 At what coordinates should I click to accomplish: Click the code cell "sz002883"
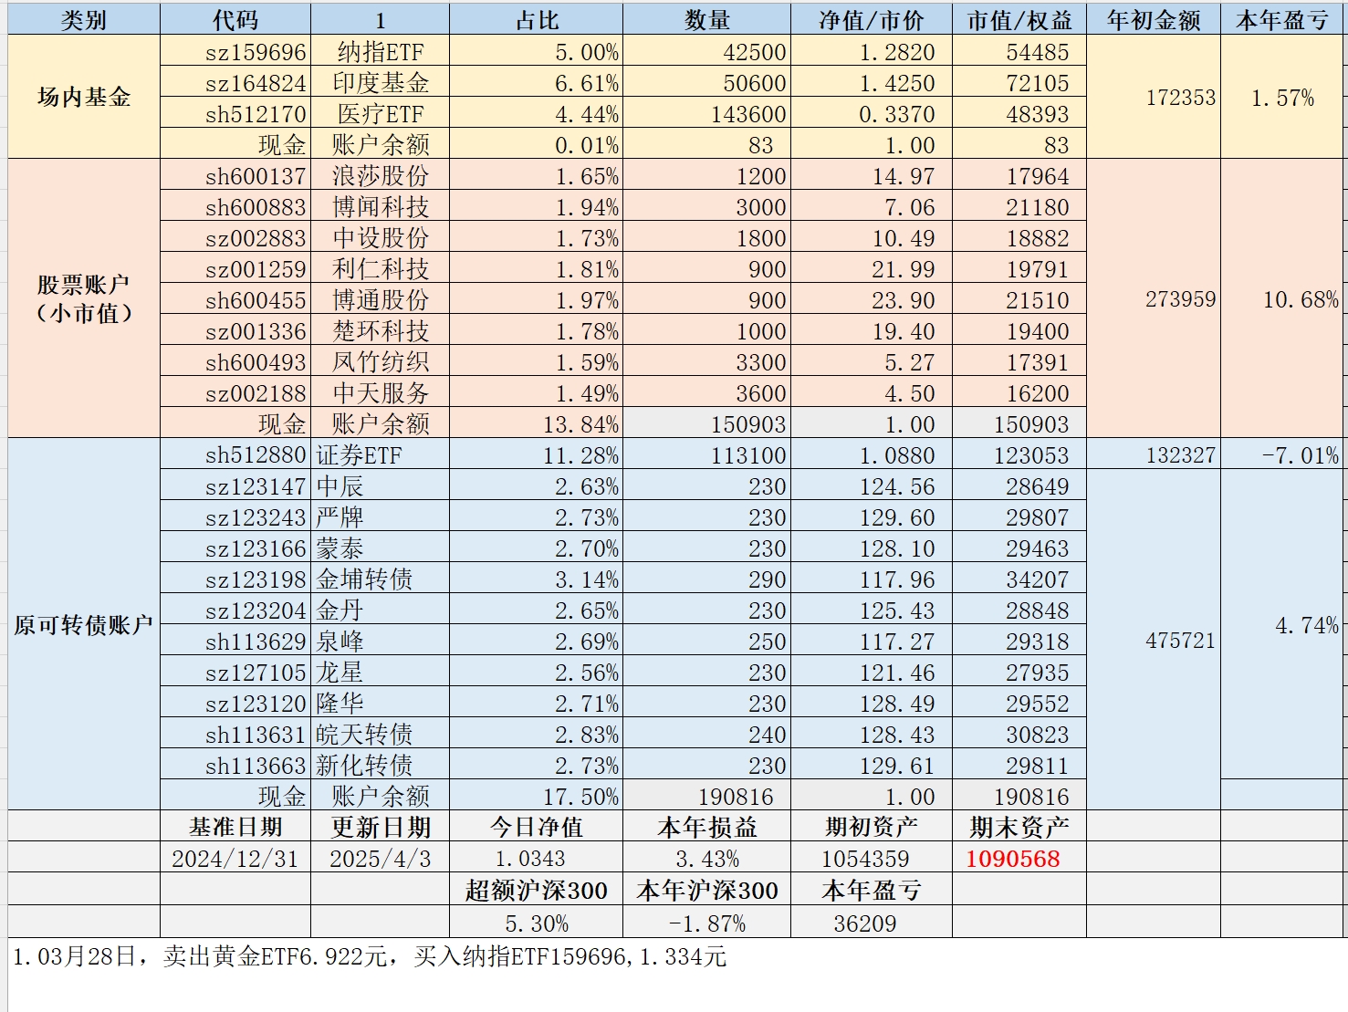tap(235, 238)
